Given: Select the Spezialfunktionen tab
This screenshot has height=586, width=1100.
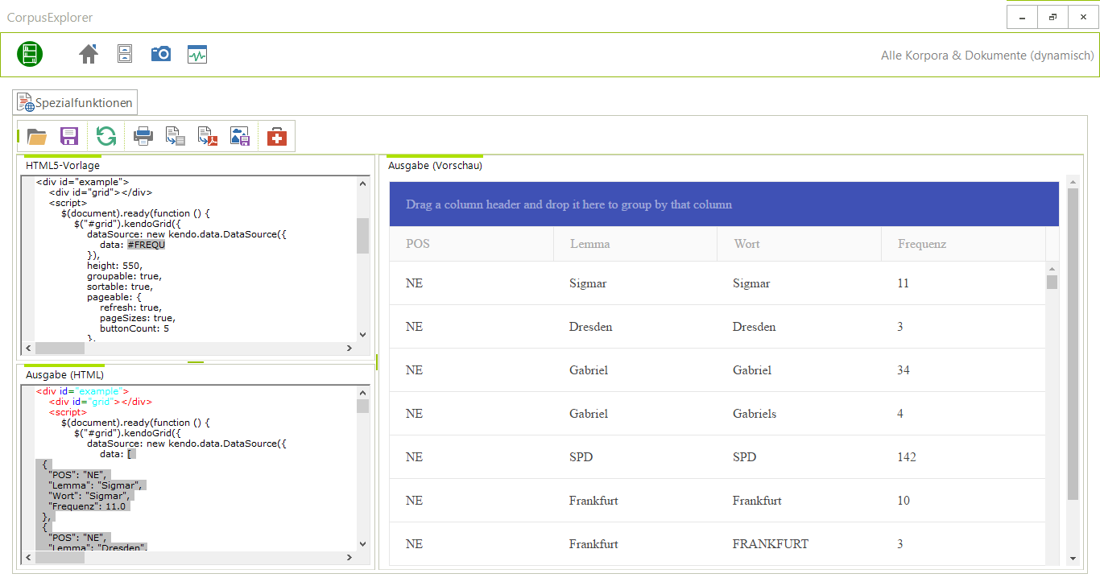Looking at the screenshot, I should pyautogui.click(x=76, y=103).
